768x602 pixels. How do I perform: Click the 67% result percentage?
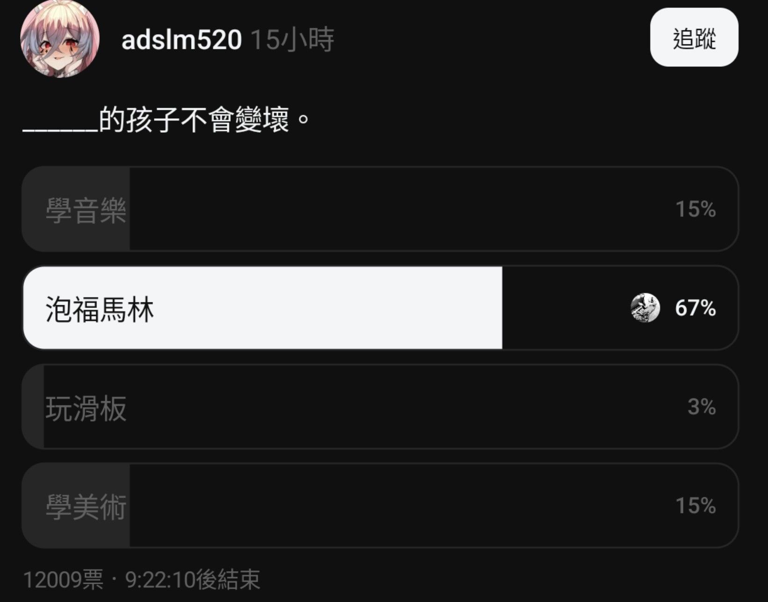point(696,308)
